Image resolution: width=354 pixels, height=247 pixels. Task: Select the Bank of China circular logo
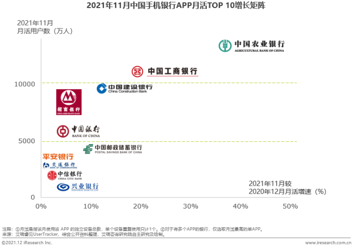[x=63, y=131]
